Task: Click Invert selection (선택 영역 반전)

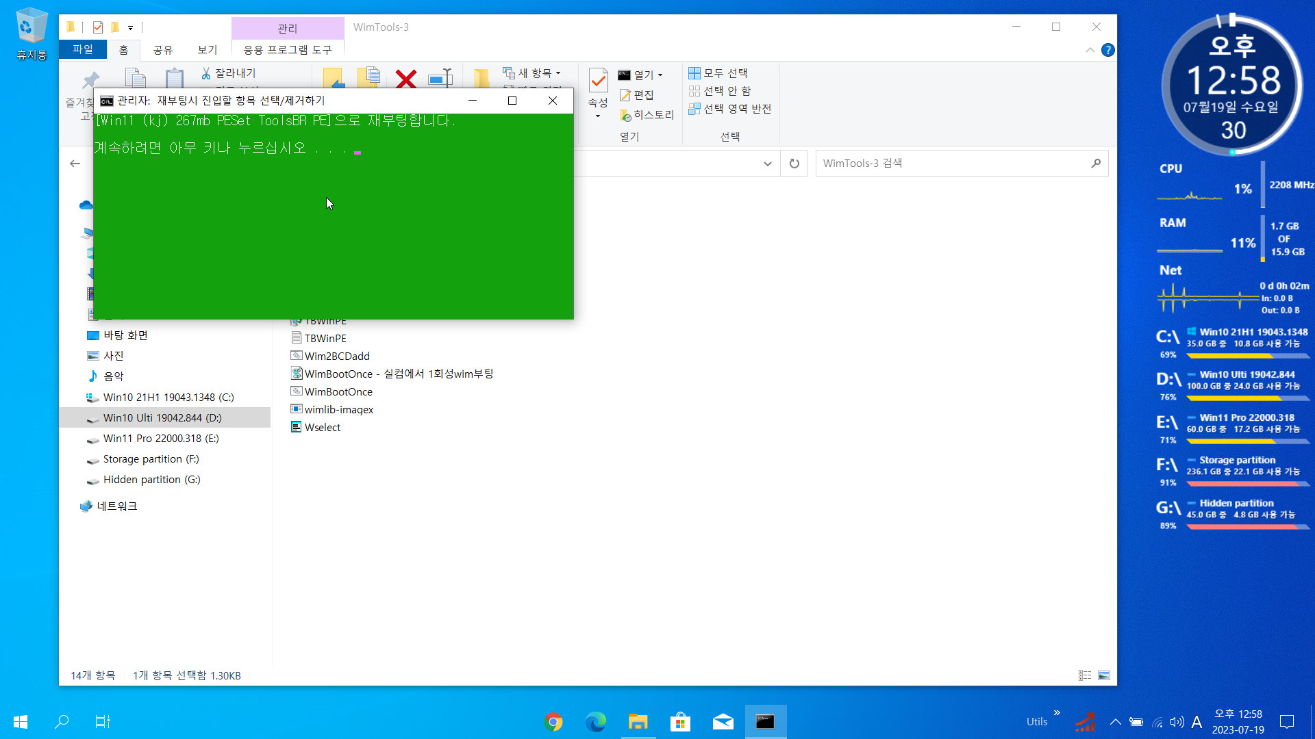Action: tap(729, 108)
